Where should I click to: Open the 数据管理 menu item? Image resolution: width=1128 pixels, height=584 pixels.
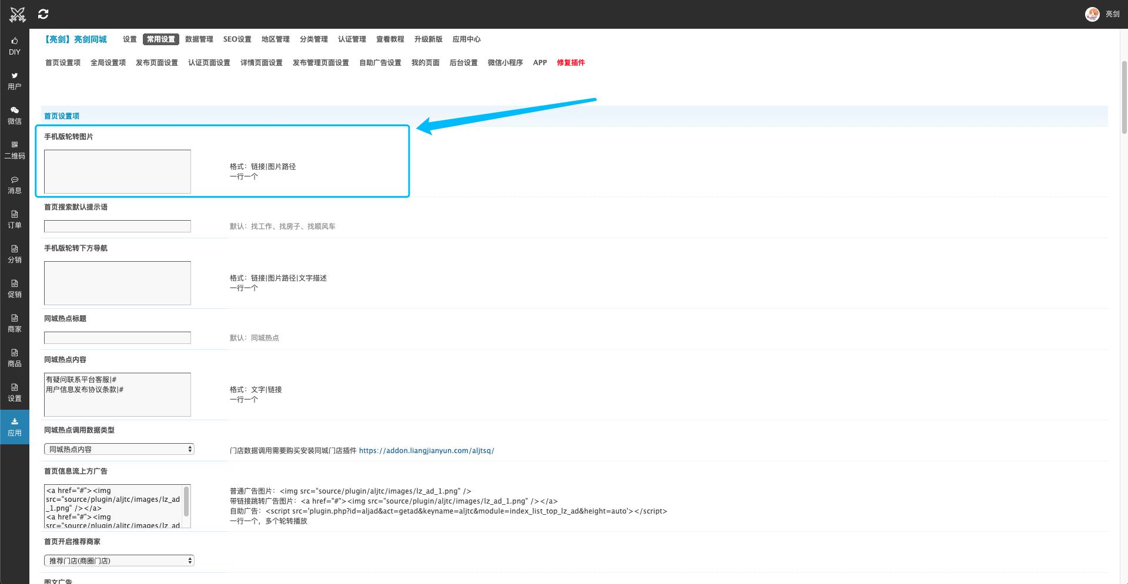coord(199,39)
